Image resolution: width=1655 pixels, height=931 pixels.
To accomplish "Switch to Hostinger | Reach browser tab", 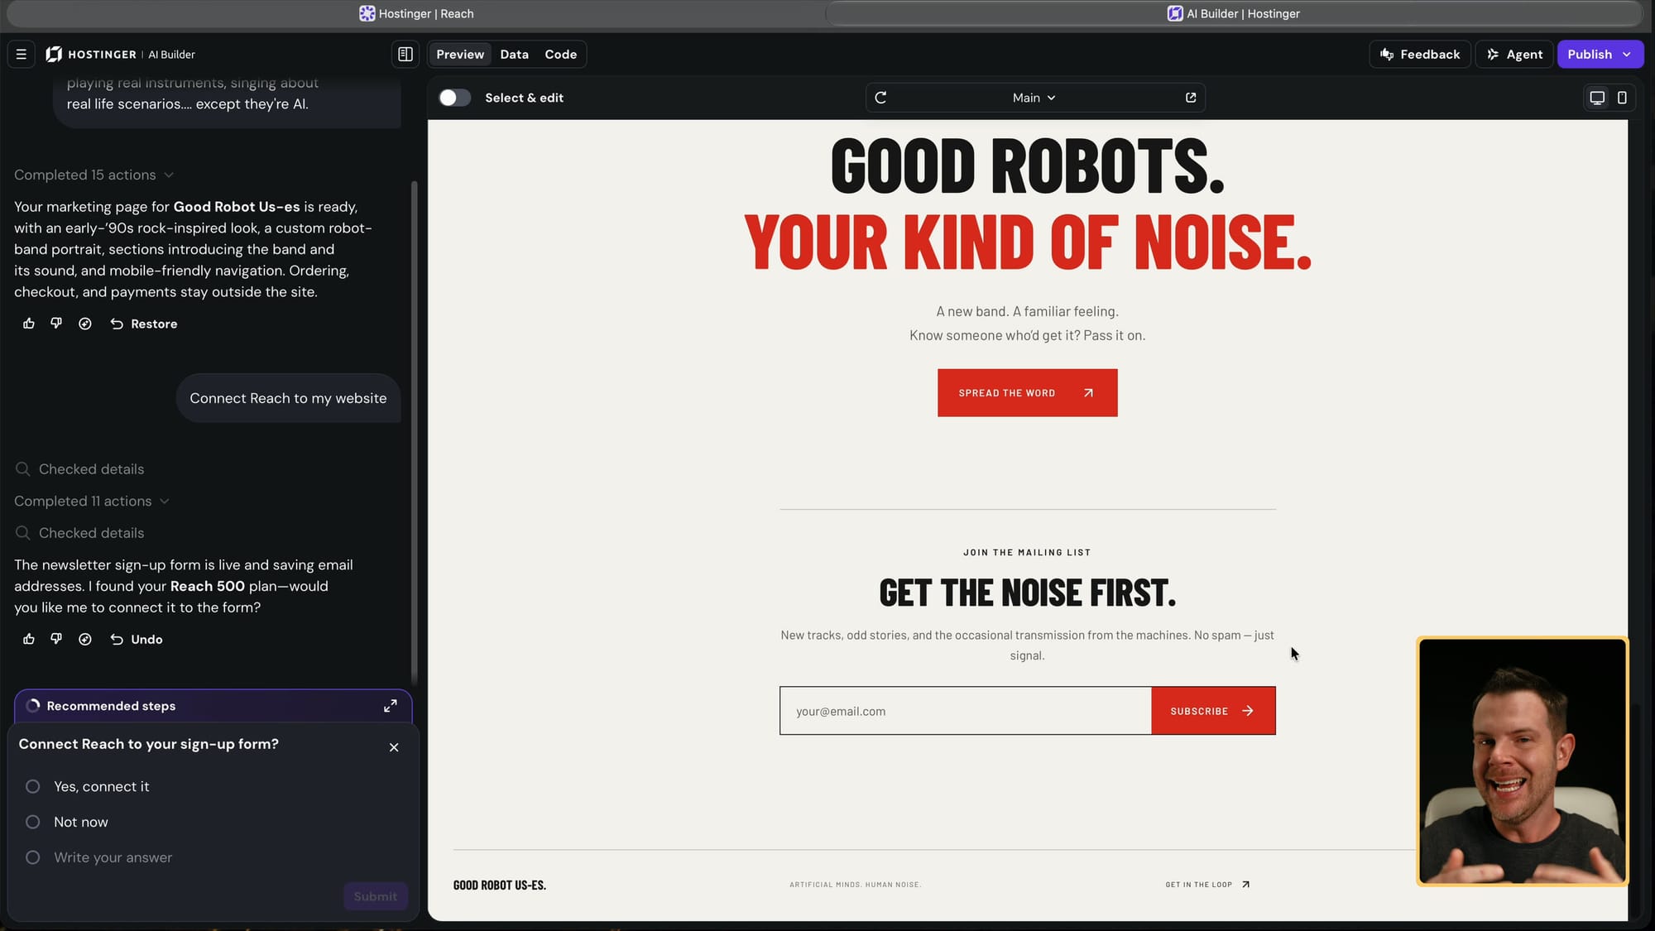I will (416, 13).
